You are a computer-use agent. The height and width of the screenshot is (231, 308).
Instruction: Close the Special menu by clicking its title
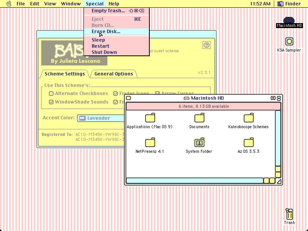95,4
